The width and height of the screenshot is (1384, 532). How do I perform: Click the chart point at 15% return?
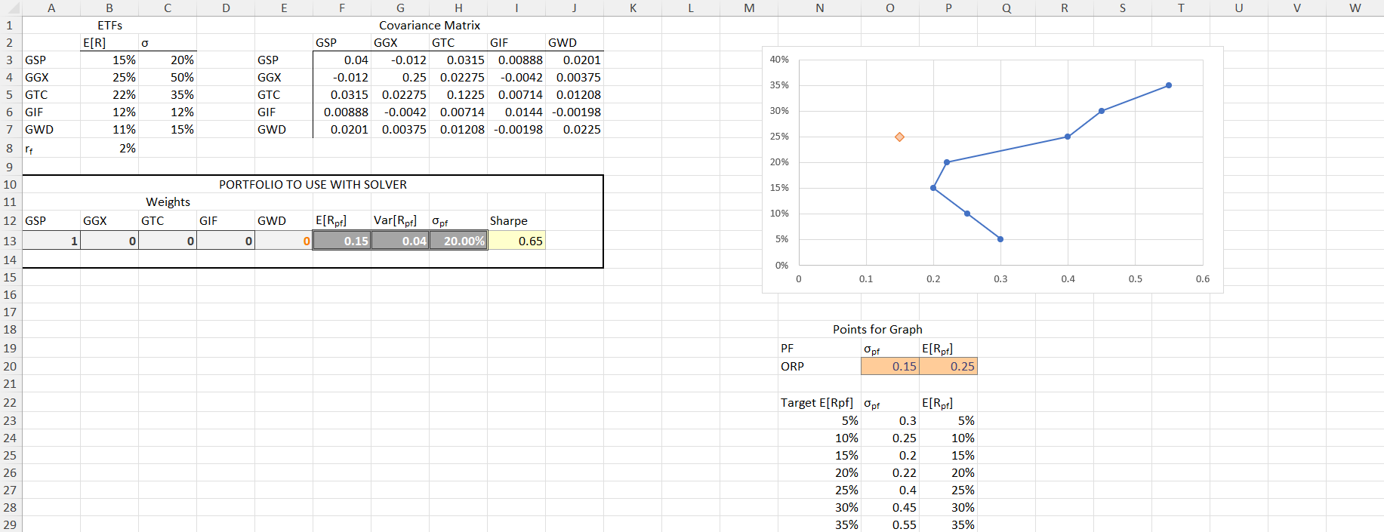(933, 188)
